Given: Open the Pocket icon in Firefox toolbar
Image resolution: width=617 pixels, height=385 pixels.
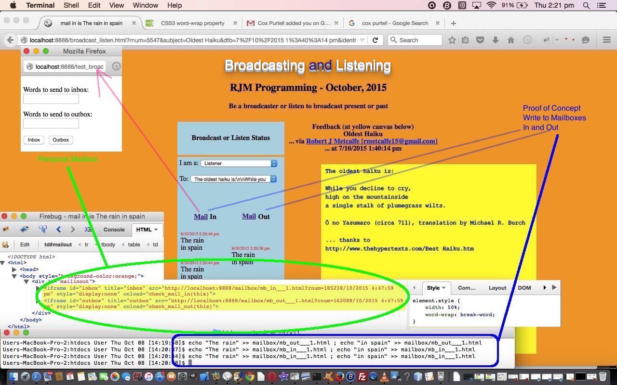Looking at the screenshot, I should point(480,40).
